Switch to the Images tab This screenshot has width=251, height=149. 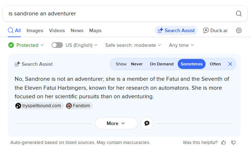click(x=35, y=30)
